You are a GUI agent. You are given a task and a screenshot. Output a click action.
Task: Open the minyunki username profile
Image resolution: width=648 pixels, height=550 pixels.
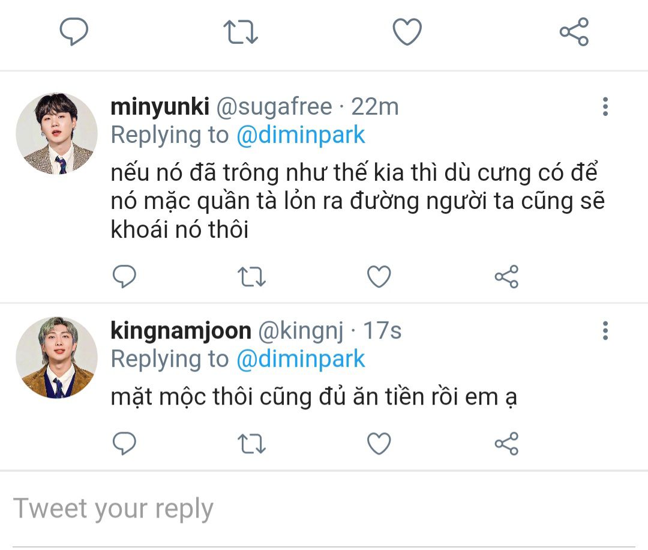[x=160, y=107]
